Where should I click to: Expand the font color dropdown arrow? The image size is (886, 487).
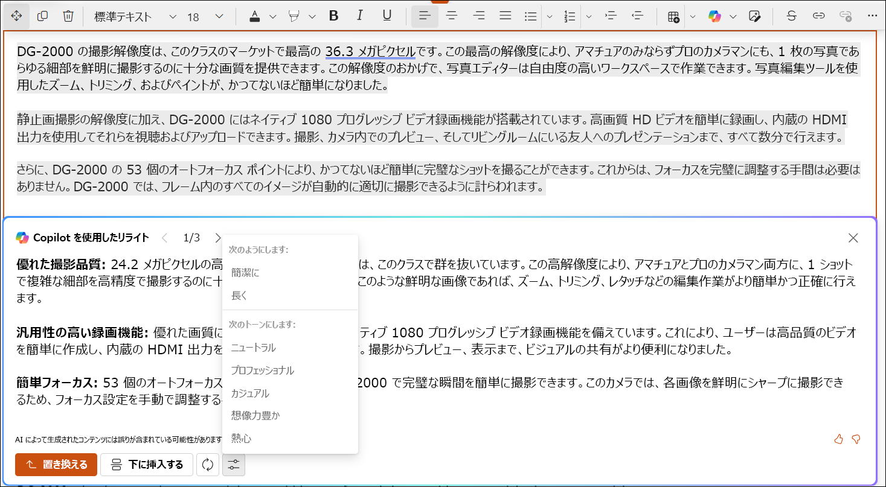point(272,16)
